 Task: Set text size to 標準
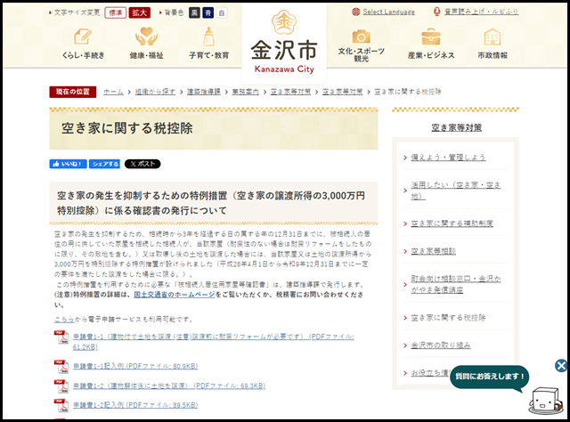(115, 12)
